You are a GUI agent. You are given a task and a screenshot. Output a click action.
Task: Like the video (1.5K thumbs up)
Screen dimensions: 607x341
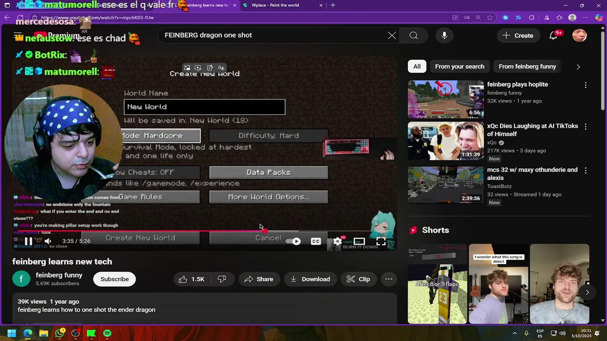pyautogui.click(x=192, y=279)
